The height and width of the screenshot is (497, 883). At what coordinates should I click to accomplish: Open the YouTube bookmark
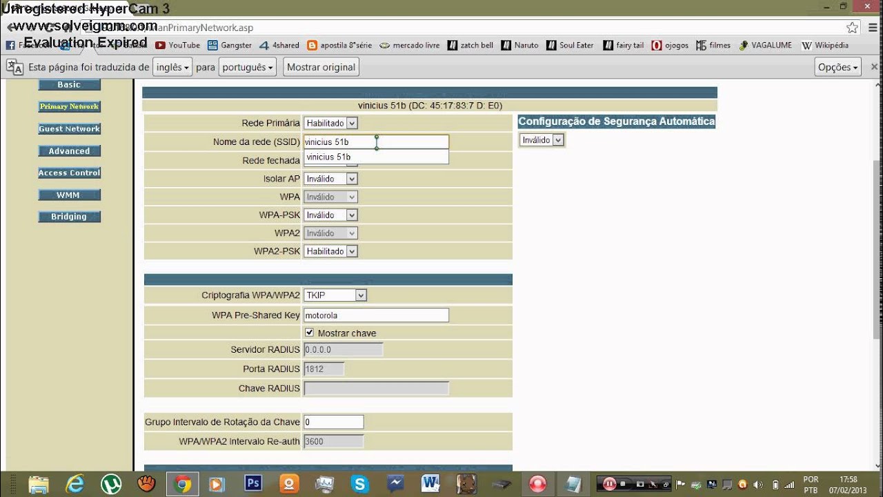tap(178, 46)
